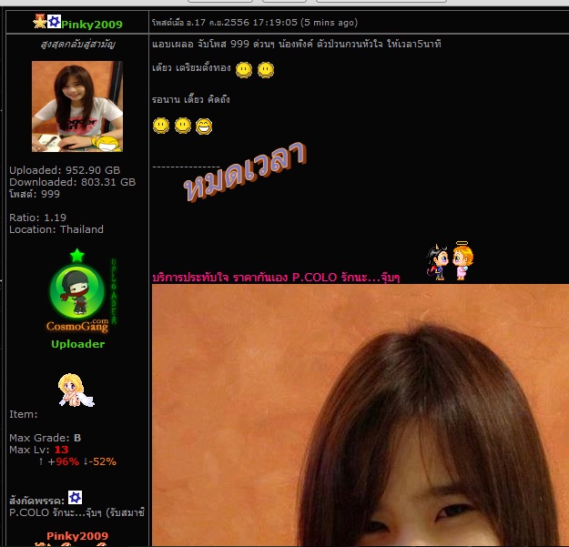
Task: Click middle smiley in the three-emoticon row
Action: 183,126
